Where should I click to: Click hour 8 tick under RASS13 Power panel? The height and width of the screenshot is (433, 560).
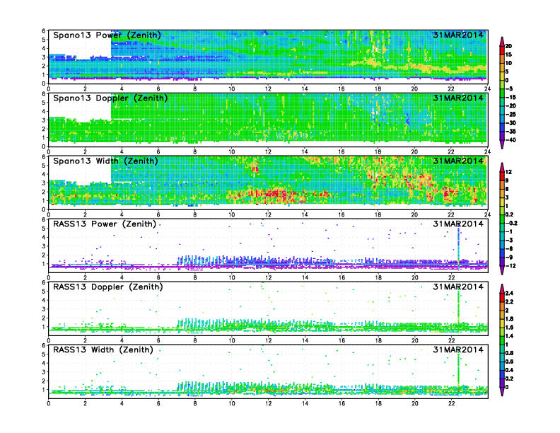[x=195, y=277]
